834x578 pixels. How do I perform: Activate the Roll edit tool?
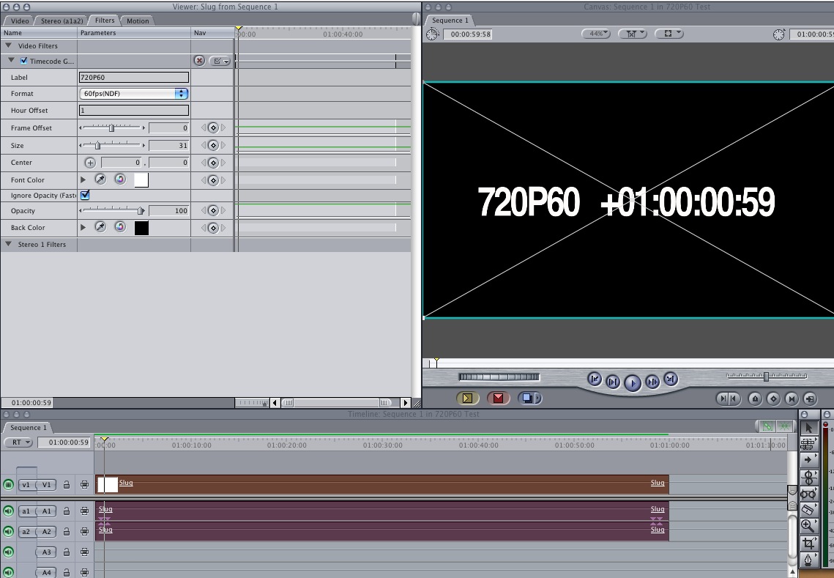click(808, 477)
